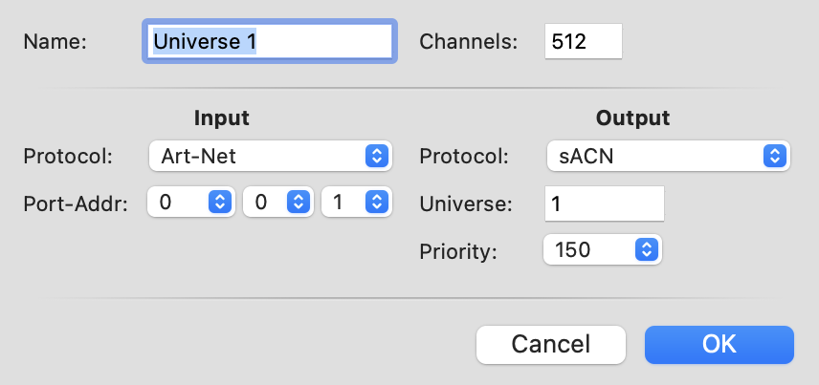
Task: Expand the Output Protocol dropdown showing sACN
Action: (668, 156)
